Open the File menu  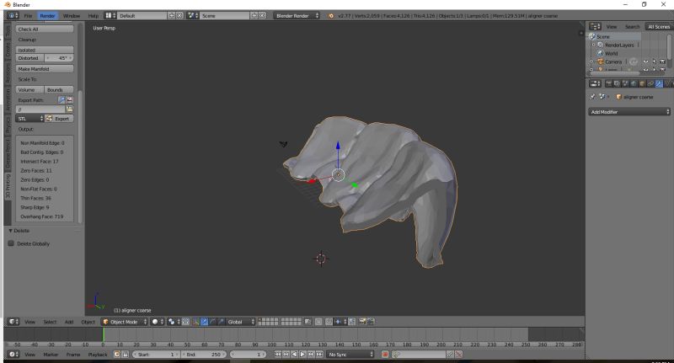click(x=28, y=15)
